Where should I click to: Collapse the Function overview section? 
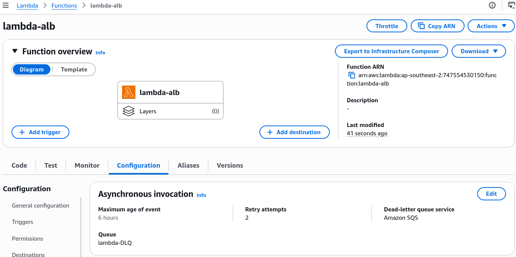15,51
